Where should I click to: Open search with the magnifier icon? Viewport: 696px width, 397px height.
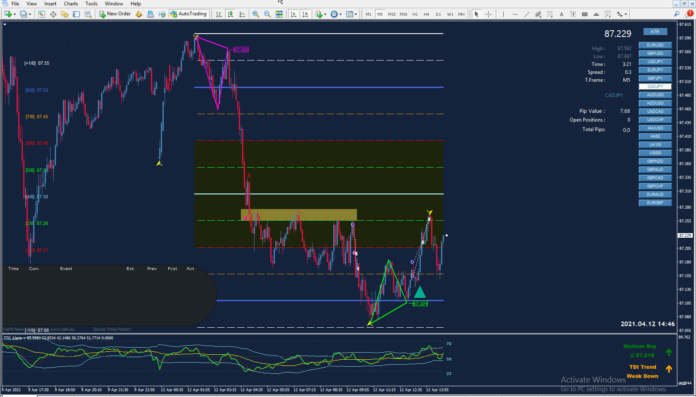click(x=677, y=14)
